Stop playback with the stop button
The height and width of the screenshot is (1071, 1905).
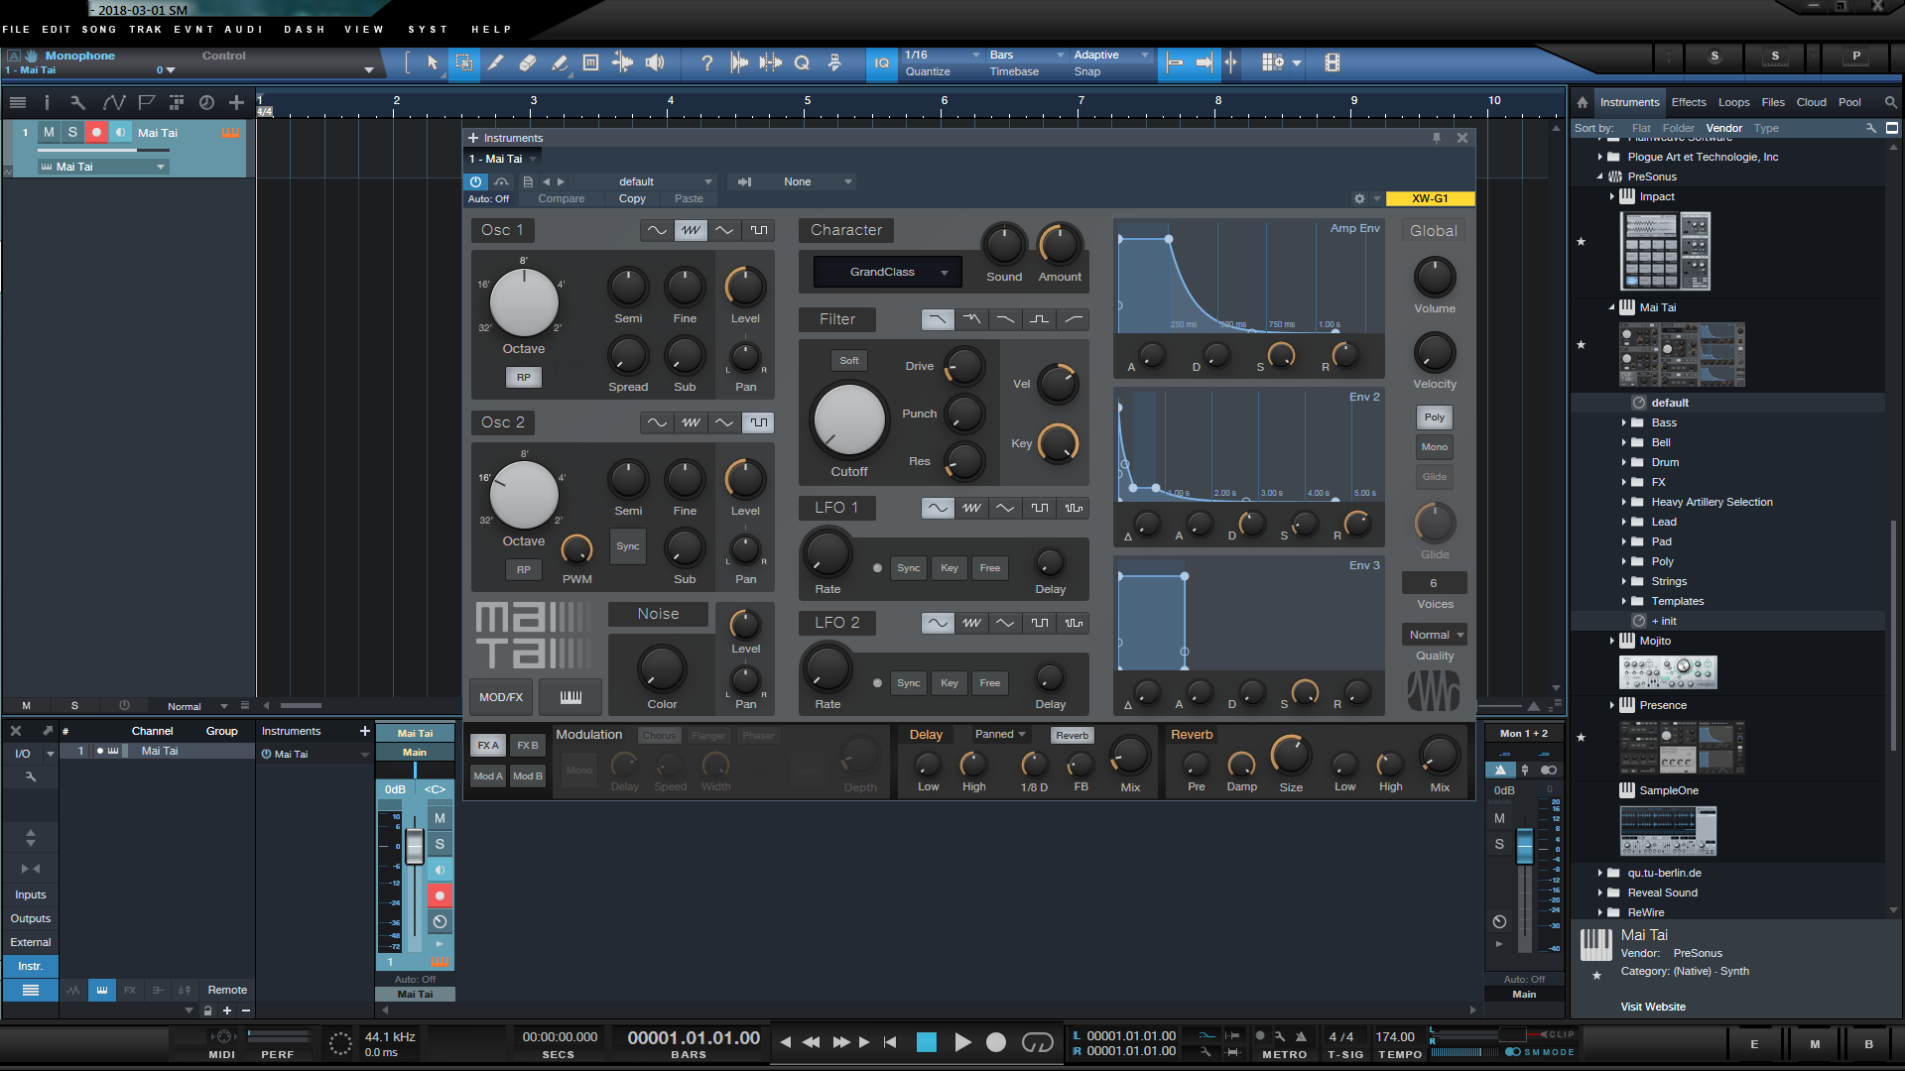pyautogui.click(x=927, y=1042)
